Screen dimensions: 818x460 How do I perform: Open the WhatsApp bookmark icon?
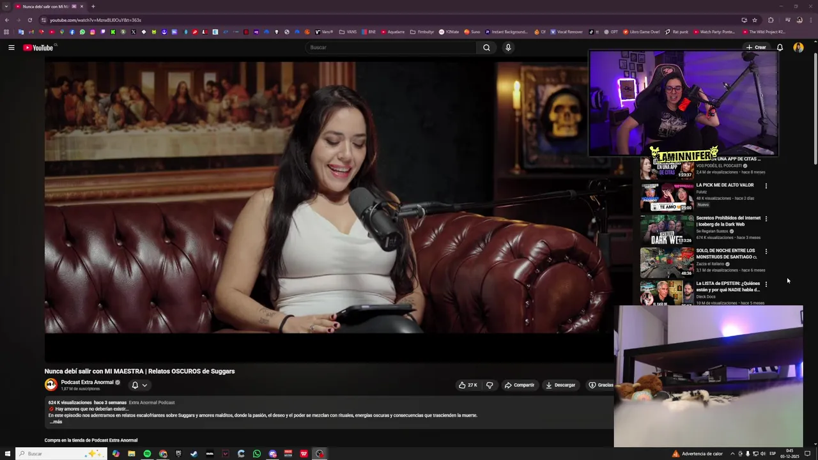point(82,32)
